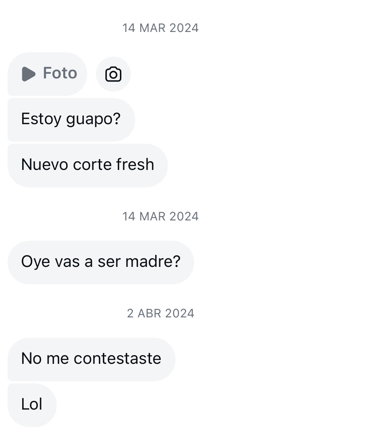Viewport: 375px width, 447px height.
Task: Tap the camera icon beside Foto
Action: pyautogui.click(x=113, y=74)
